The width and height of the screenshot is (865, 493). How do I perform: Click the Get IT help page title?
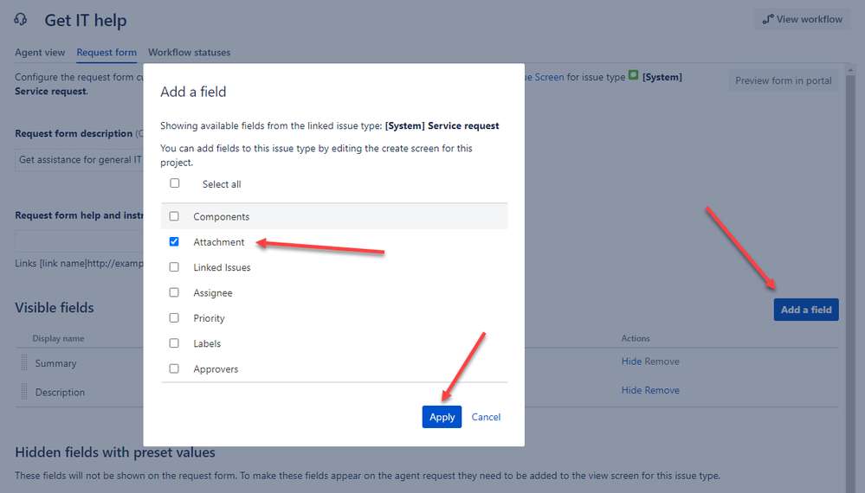pyautogui.click(x=86, y=21)
